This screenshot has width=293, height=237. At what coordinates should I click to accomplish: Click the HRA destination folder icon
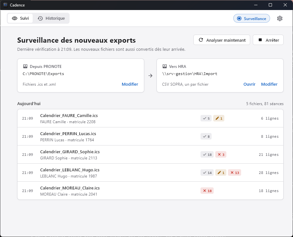tap(164, 66)
